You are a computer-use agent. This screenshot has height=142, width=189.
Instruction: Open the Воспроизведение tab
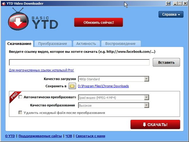pyautogui.click(x=121, y=44)
